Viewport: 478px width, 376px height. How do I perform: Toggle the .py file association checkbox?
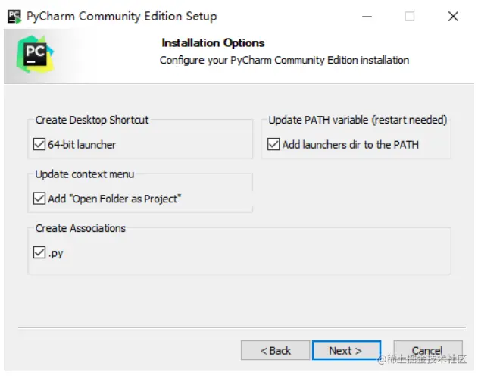pos(39,253)
